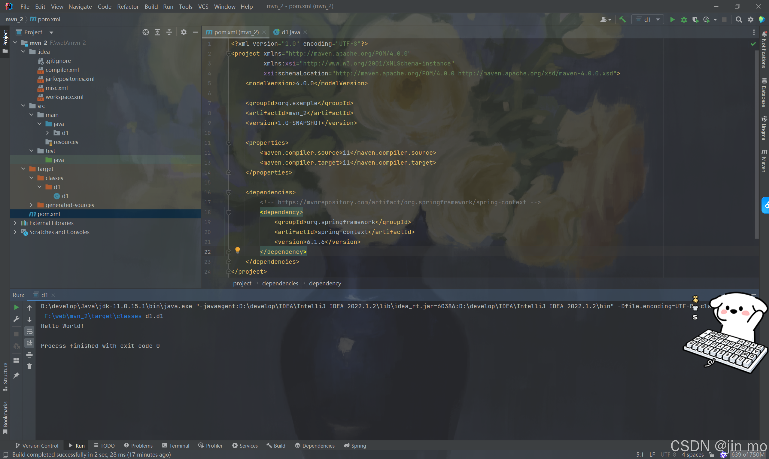
Task: Collapse the src folder
Action: (23, 106)
